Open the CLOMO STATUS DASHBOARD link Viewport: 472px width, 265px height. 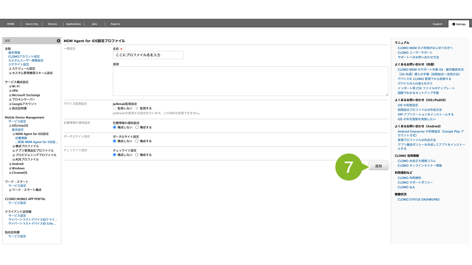[418, 200]
